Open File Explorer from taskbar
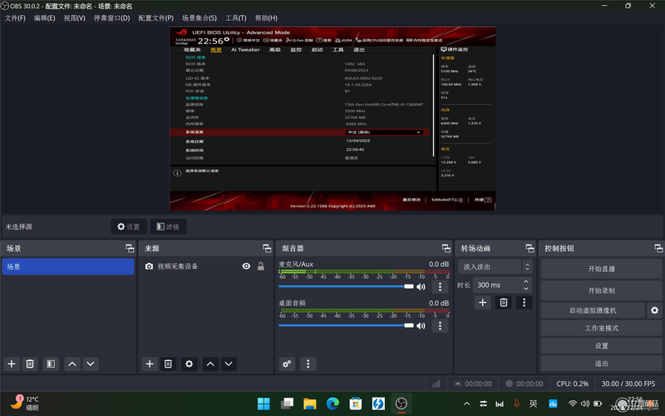Image resolution: width=665 pixels, height=416 pixels. pos(310,404)
